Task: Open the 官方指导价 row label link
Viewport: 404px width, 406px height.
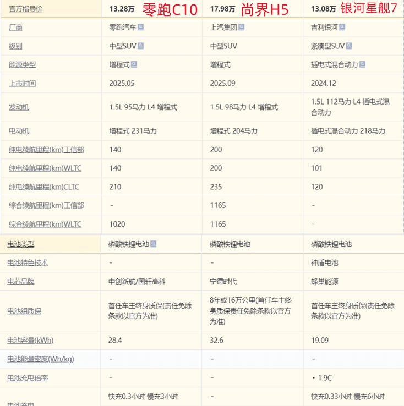Action: click(25, 8)
